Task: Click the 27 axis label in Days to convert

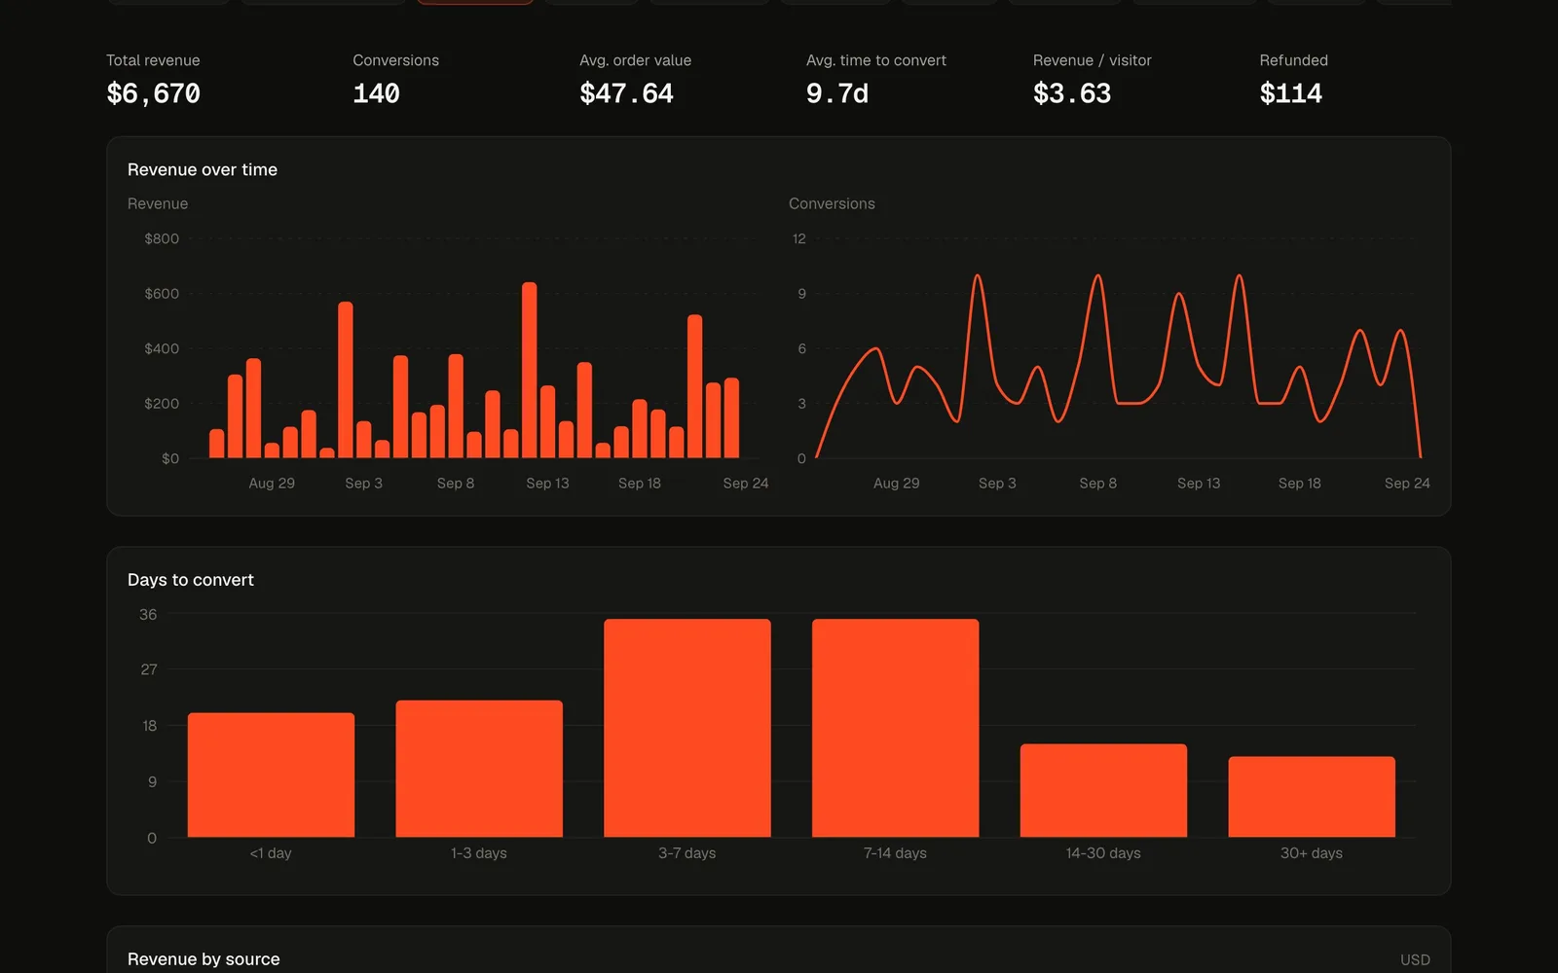Action: (148, 669)
